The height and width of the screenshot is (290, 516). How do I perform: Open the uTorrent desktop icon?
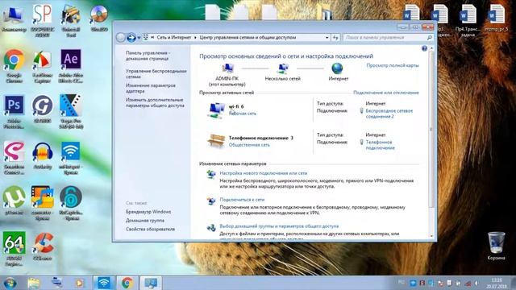14,197
